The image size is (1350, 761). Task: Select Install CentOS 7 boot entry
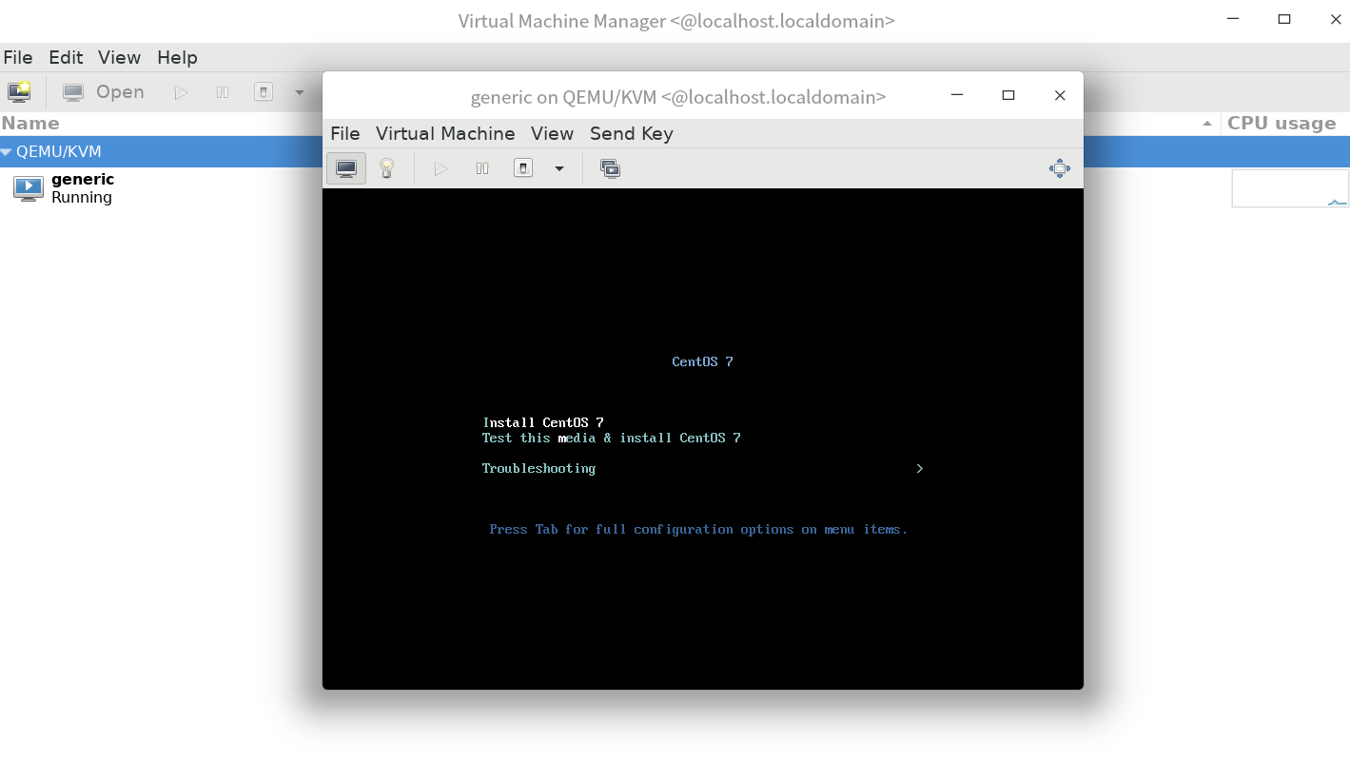543,422
